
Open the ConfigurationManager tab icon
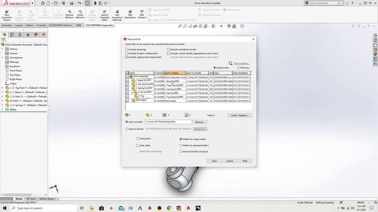click(x=20, y=35)
